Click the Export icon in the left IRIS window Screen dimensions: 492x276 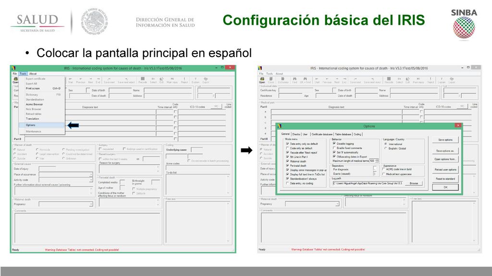point(206,80)
